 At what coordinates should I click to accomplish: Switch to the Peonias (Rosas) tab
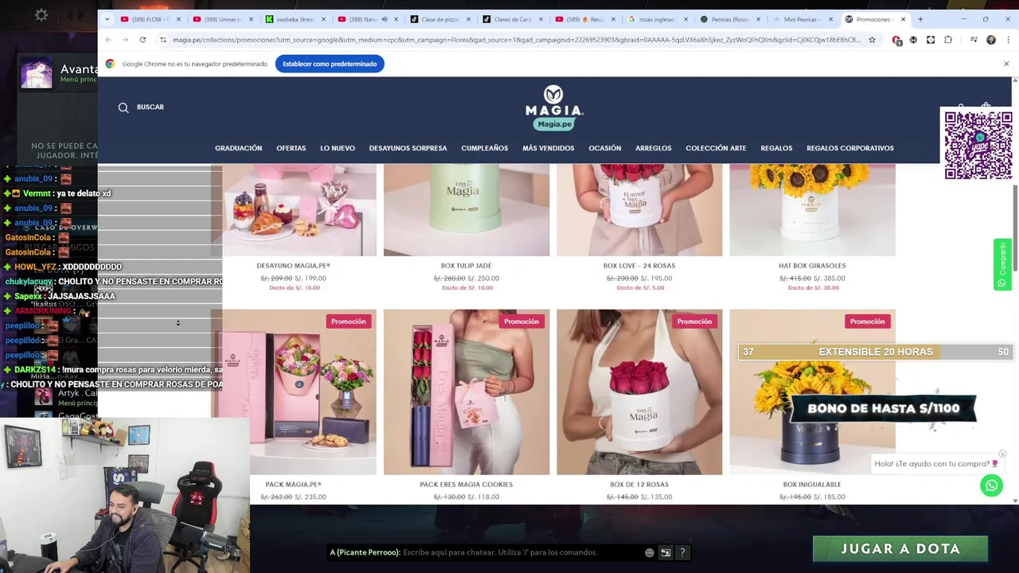pos(730,19)
